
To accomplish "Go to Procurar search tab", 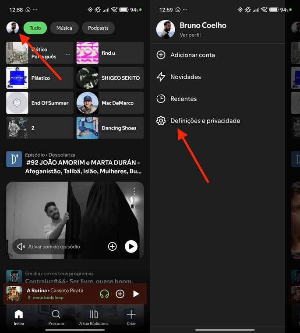I will point(56,318).
